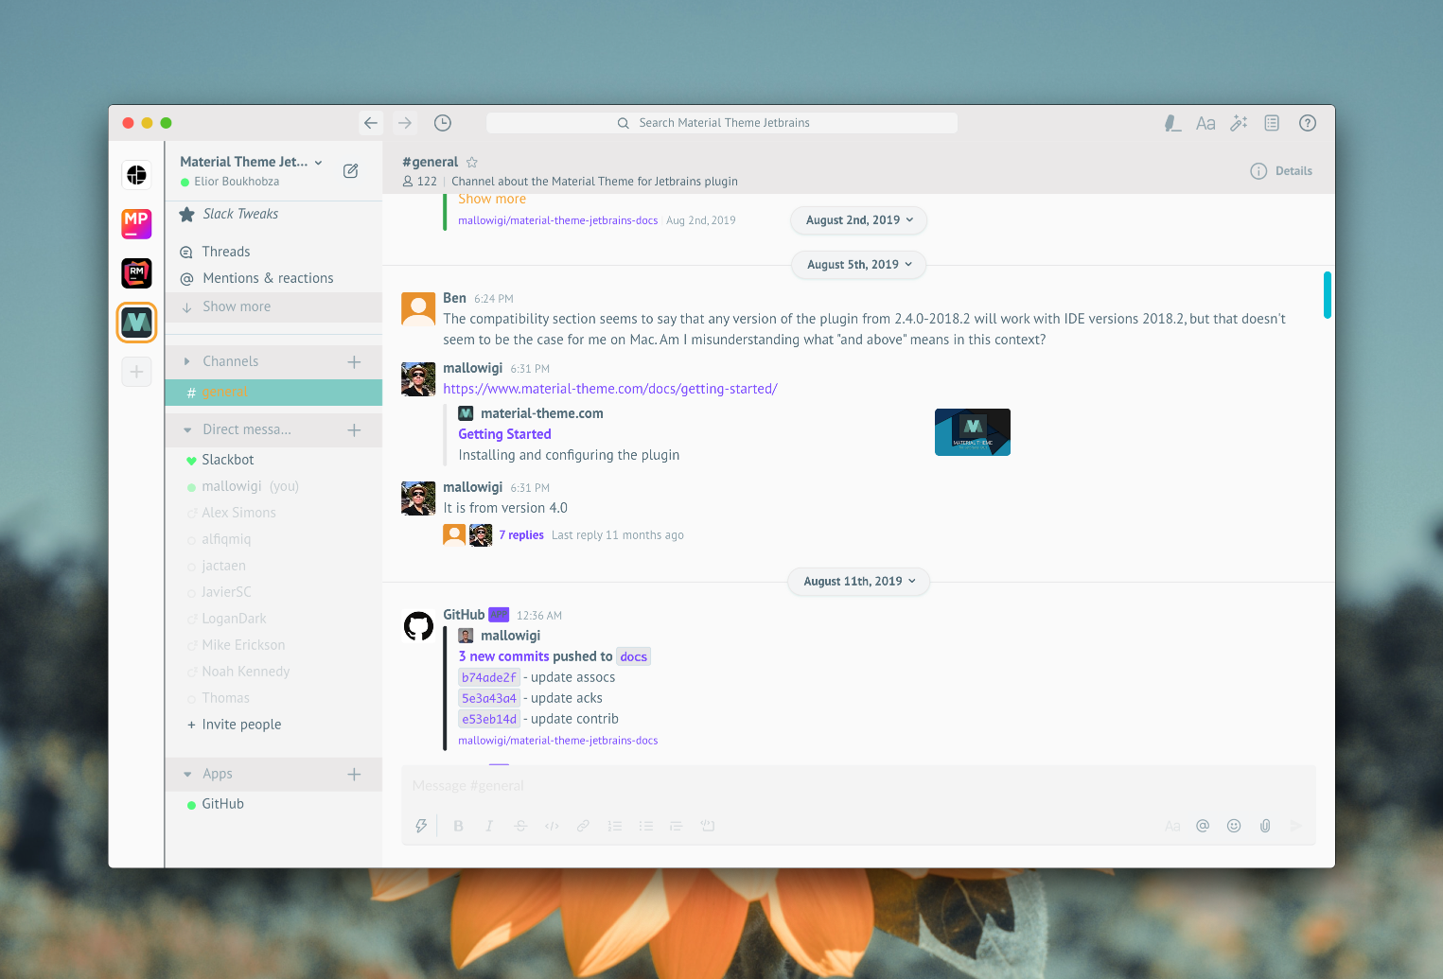Open the Getting Started link title

[504, 434]
